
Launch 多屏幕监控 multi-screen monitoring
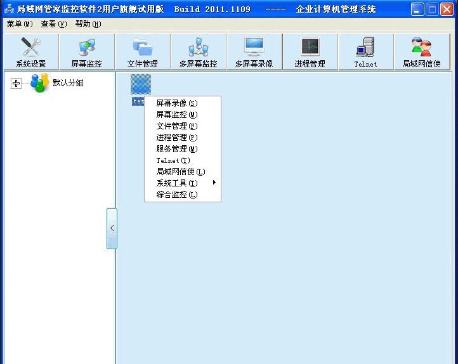pos(199,51)
